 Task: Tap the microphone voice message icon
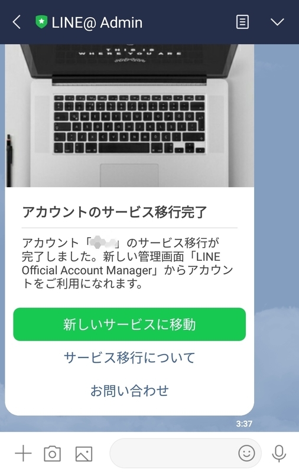[279, 453]
